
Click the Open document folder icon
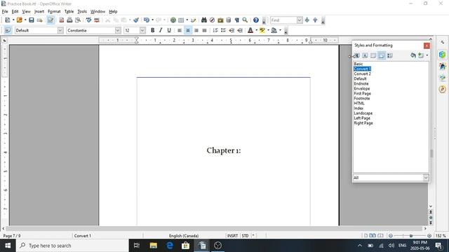click(19, 20)
